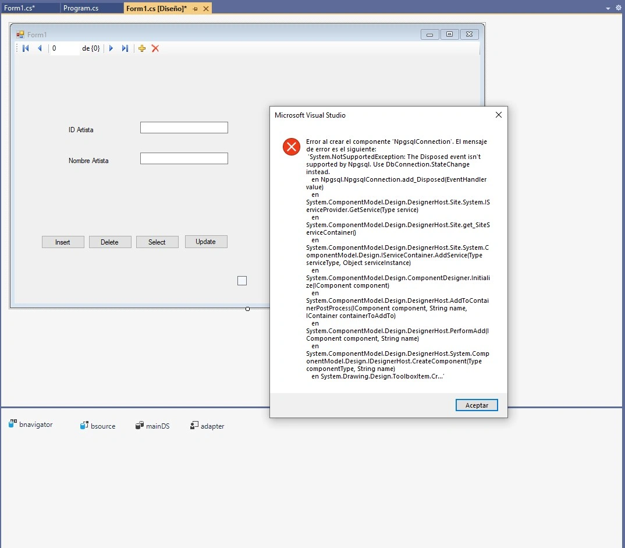This screenshot has height=548, width=625.
Task: Select the adapter component in the tray
Action: point(207,426)
